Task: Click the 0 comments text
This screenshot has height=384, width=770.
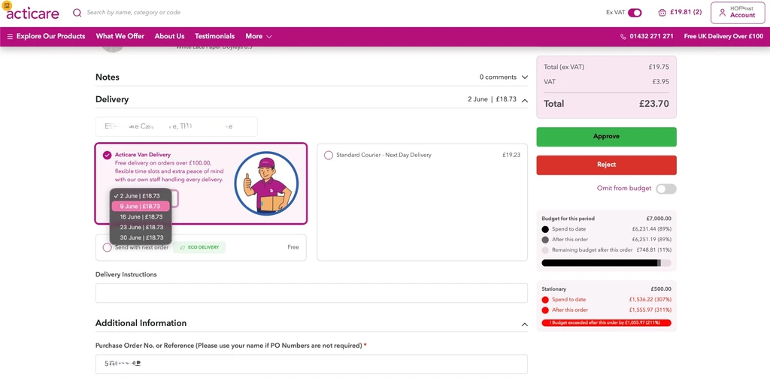Action: (x=498, y=77)
